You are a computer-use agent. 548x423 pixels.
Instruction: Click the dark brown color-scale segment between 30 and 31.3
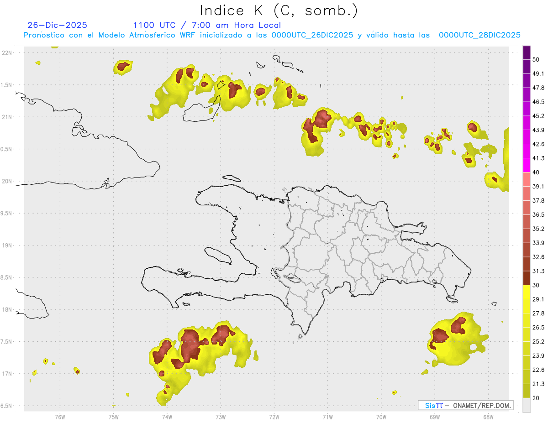point(527,278)
